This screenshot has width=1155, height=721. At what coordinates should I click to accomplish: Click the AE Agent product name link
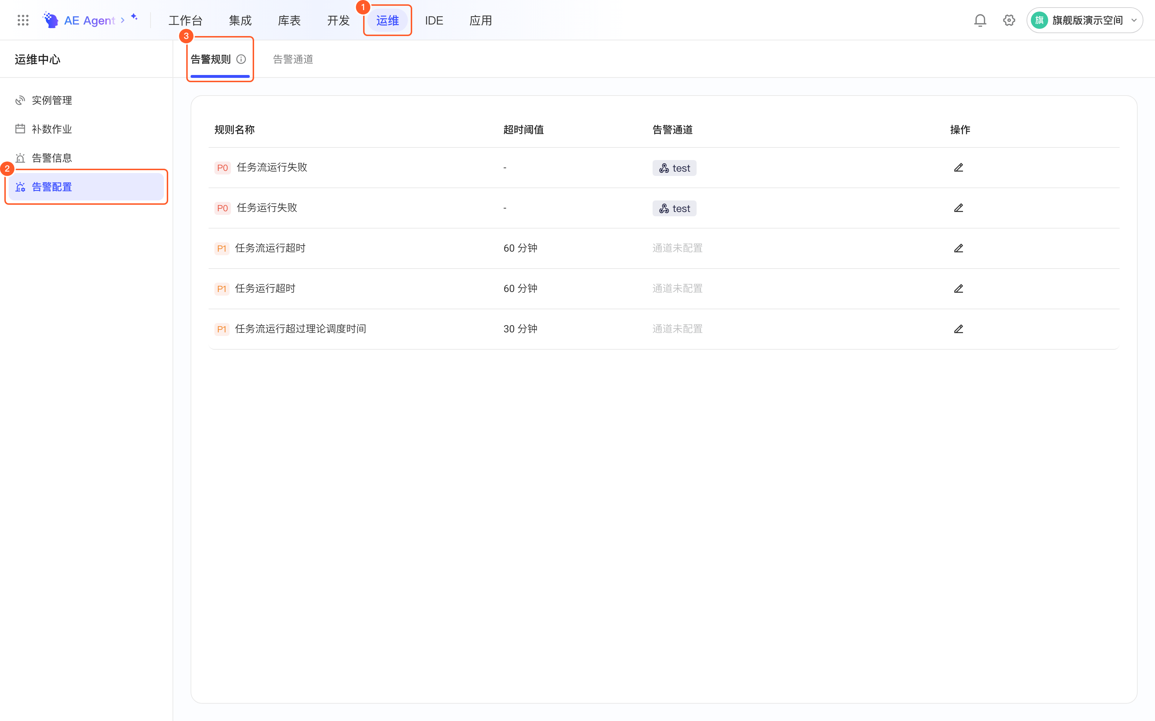[90, 21]
